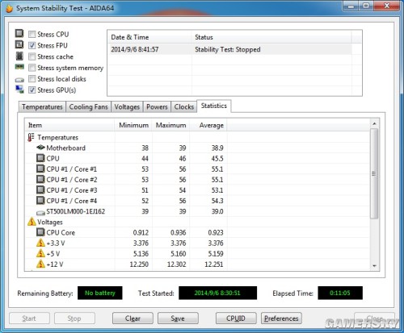Click the CPU icon next to CPU Core voltage
This screenshot has height=333, width=404.
(x=40, y=232)
